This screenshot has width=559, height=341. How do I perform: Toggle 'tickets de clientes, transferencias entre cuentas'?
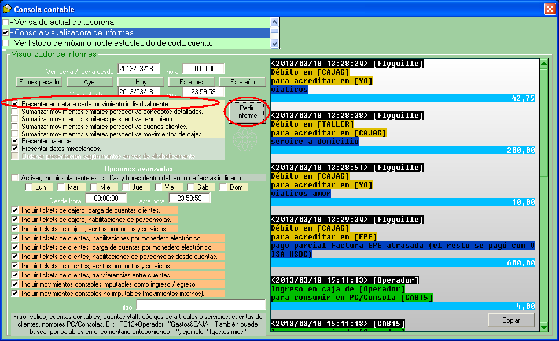coord(14,275)
